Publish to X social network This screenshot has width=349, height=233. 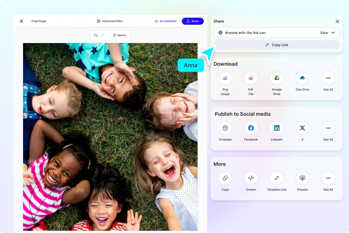[x=302, y=128]
